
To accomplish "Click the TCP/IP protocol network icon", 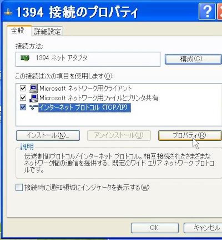I will 34,107.
